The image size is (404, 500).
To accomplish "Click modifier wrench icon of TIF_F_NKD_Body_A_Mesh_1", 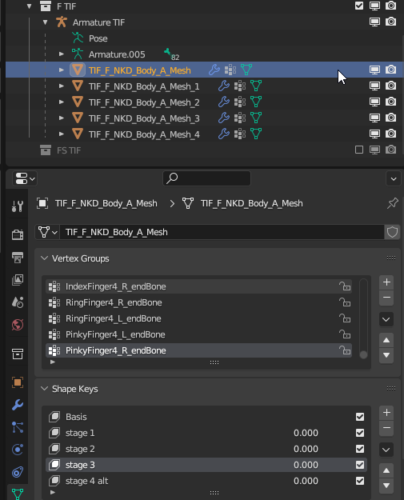I will (224, 86).
